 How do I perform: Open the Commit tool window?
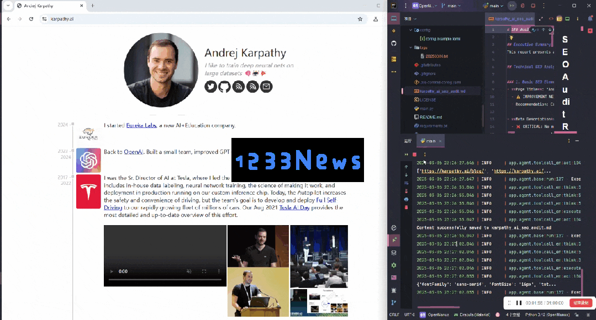(394, 31)
